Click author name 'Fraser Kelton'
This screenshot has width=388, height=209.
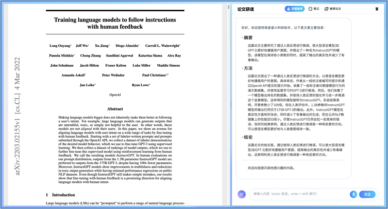[x=115, y=65]
